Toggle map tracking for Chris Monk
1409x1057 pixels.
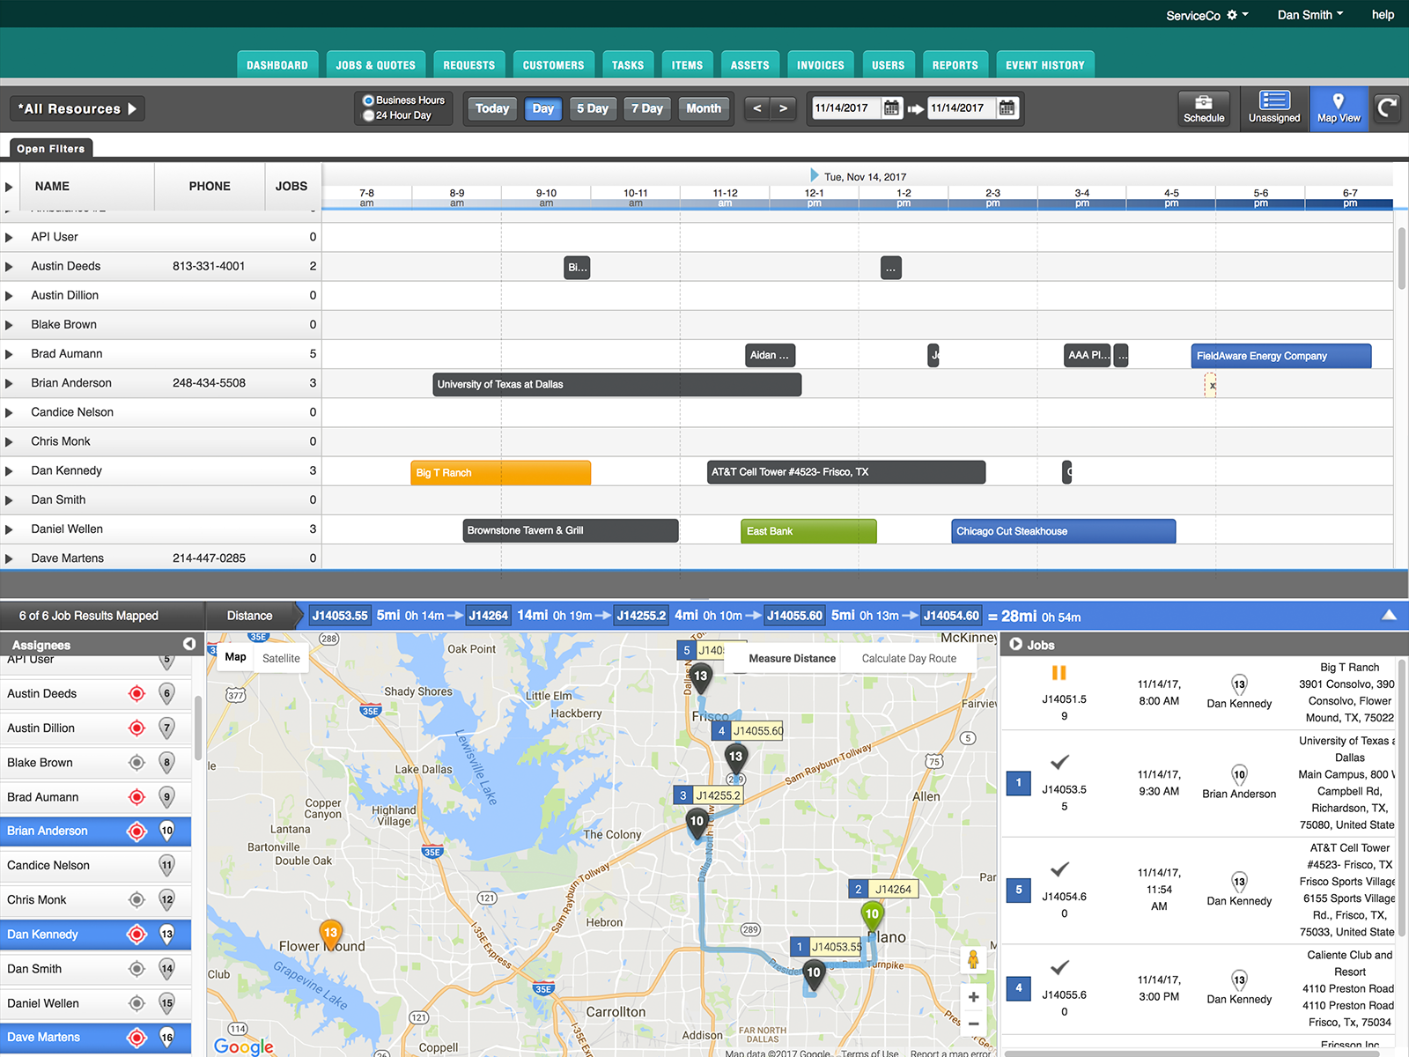point(136,899)
